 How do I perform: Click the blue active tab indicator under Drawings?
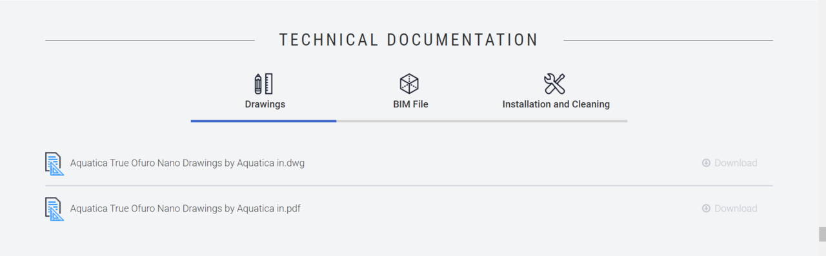[x=263, y=121]
